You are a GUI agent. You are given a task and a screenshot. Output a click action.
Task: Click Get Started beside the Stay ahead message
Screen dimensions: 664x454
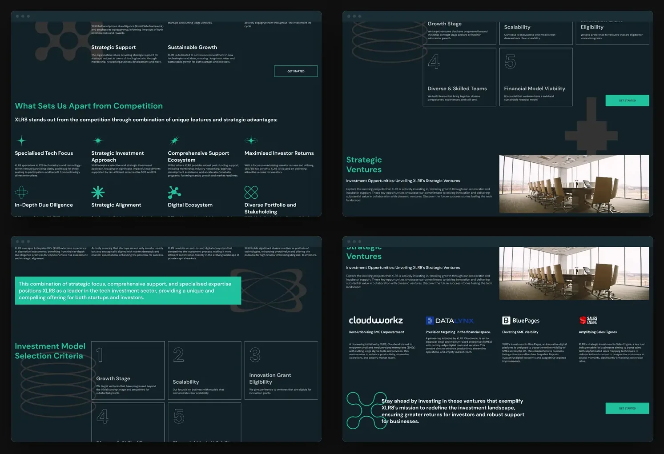627,408
